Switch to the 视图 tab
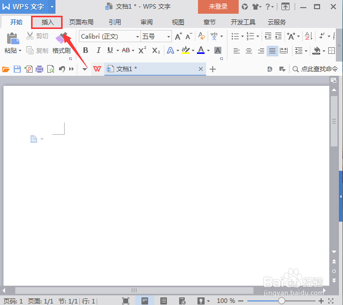This screenshot has width=343, height=305. 178,22
